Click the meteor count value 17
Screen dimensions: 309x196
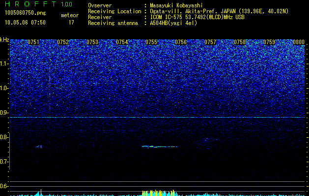pos(71,23)
